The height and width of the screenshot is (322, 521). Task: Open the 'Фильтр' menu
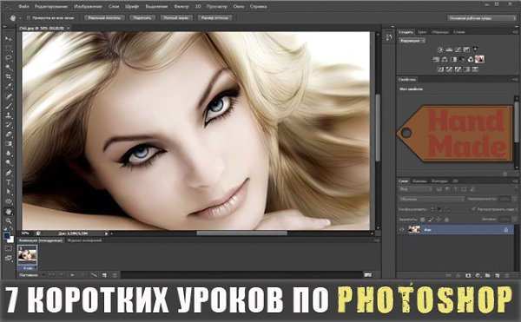click(181, 6)
